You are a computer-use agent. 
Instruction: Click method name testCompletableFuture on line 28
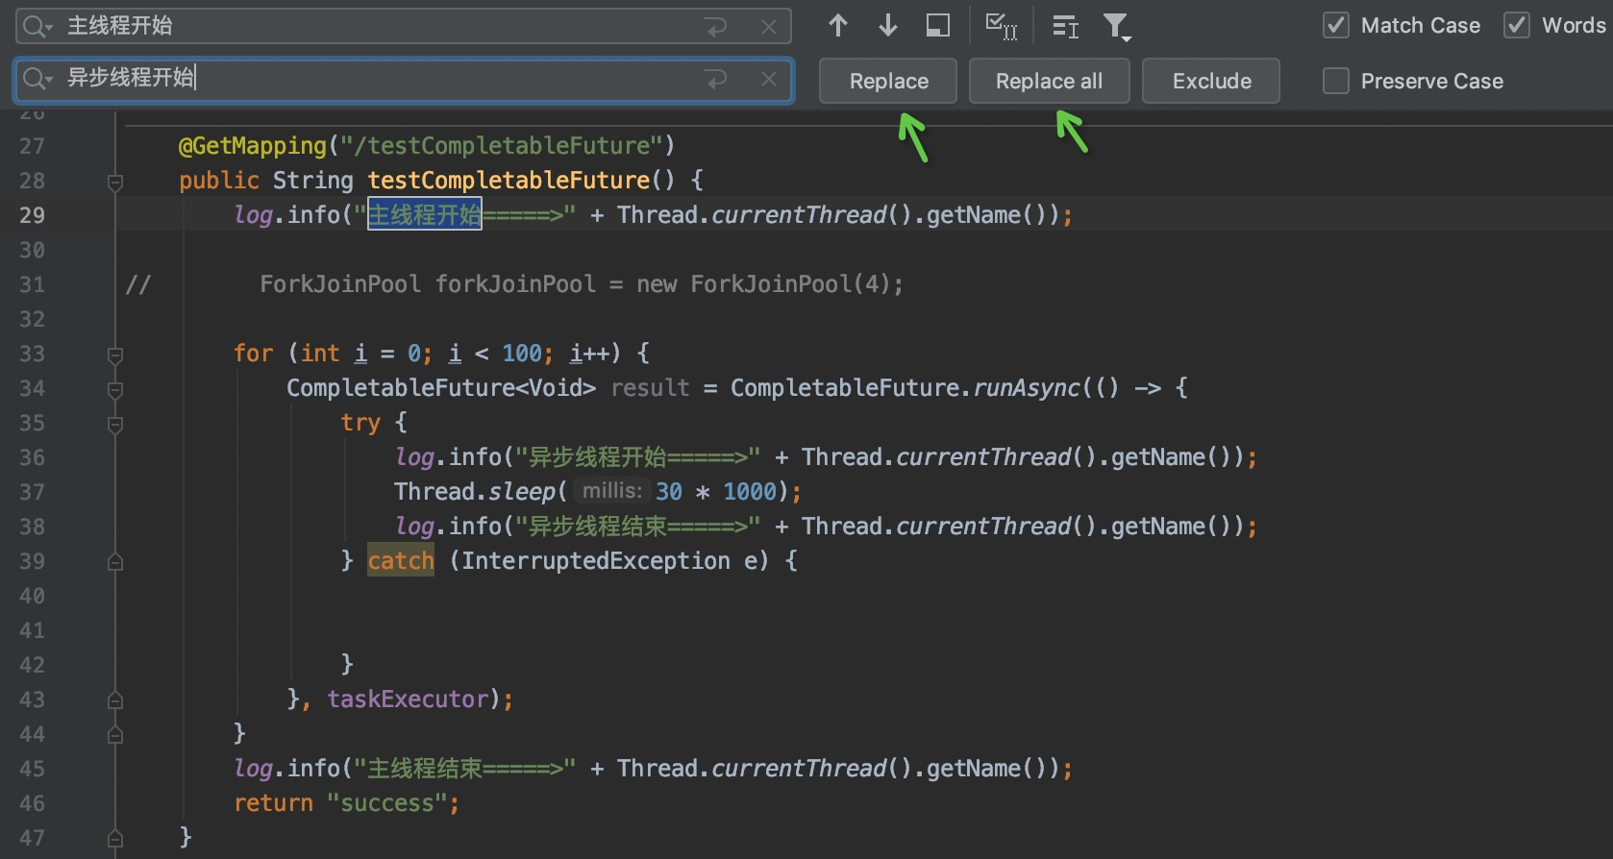pos(509,181)
